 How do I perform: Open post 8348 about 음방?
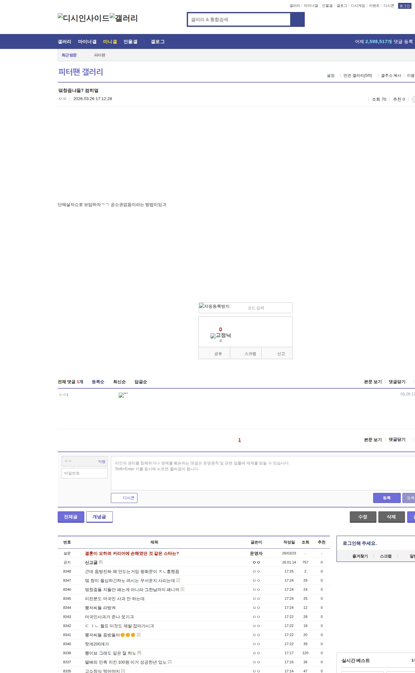(x=132, y=572)
